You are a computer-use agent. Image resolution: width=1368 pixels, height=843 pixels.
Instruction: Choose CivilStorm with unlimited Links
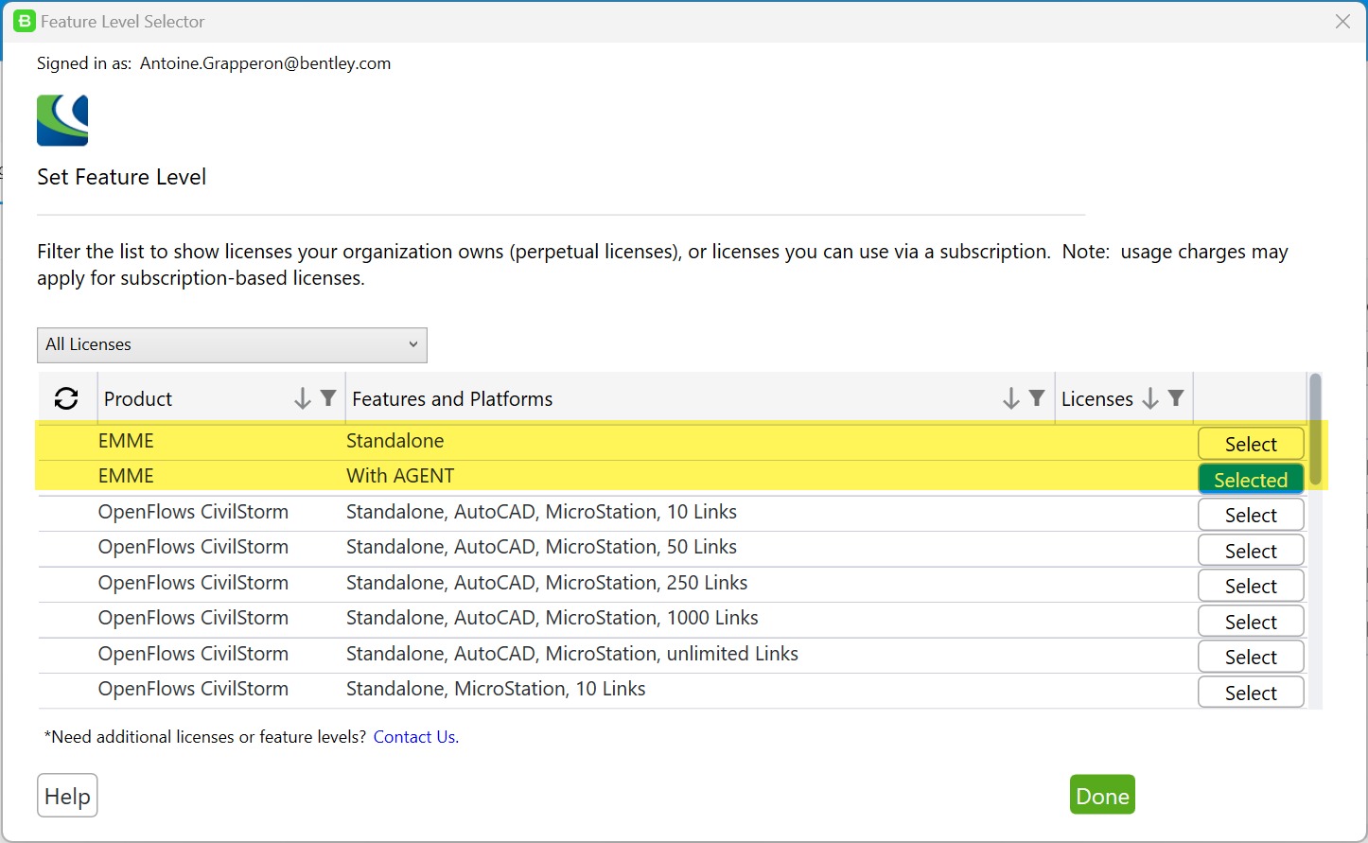pos(1251,656)
